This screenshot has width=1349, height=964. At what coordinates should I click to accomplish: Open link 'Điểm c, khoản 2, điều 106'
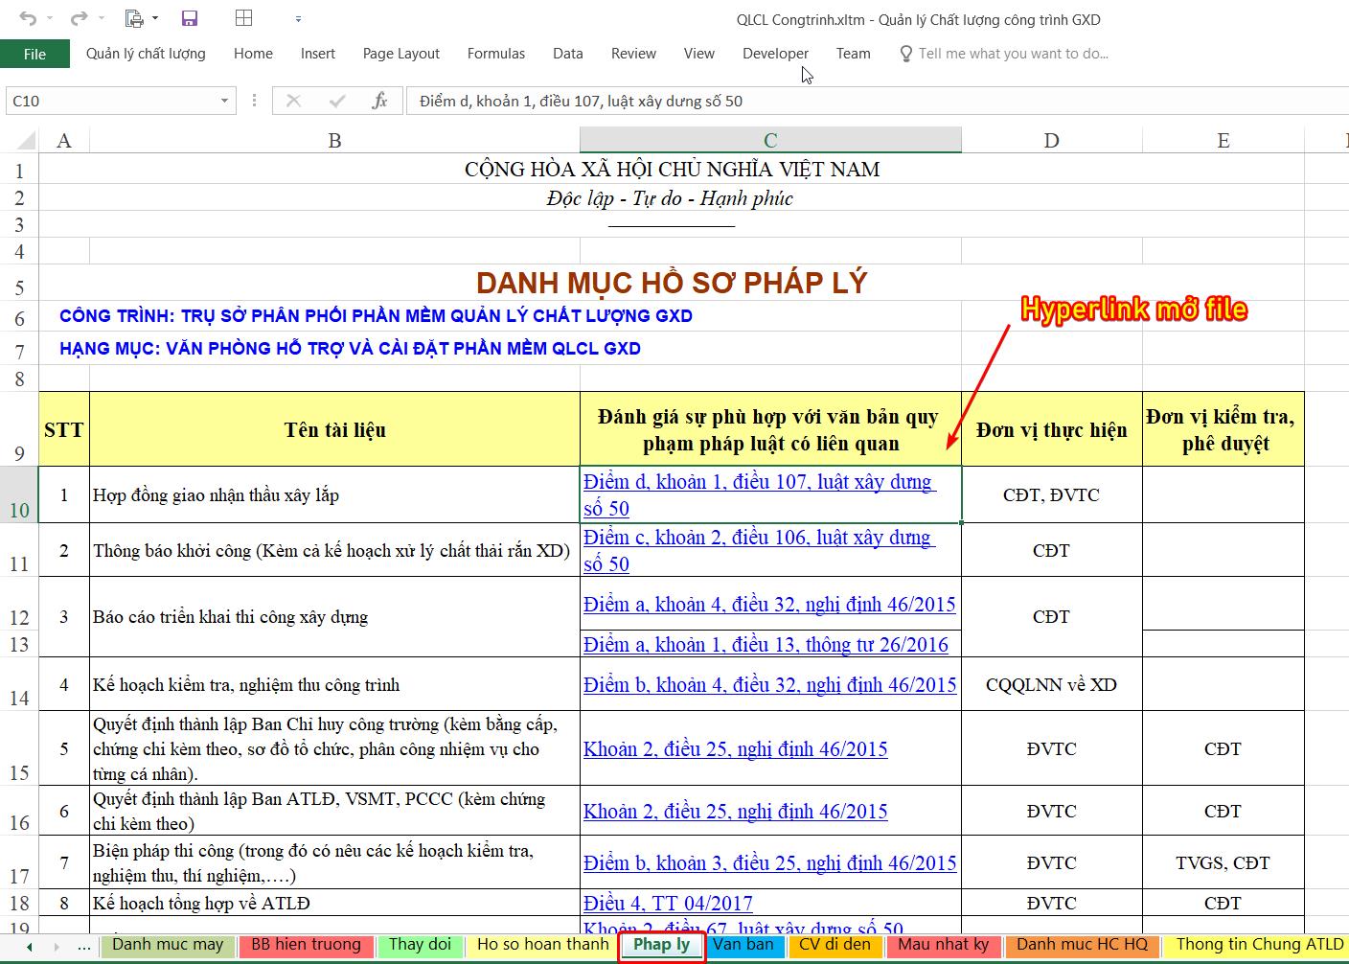[x=758, y=551]
